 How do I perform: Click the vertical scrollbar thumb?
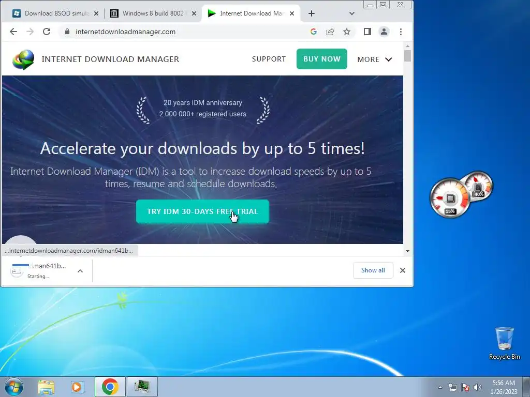(x=408, y=56)
